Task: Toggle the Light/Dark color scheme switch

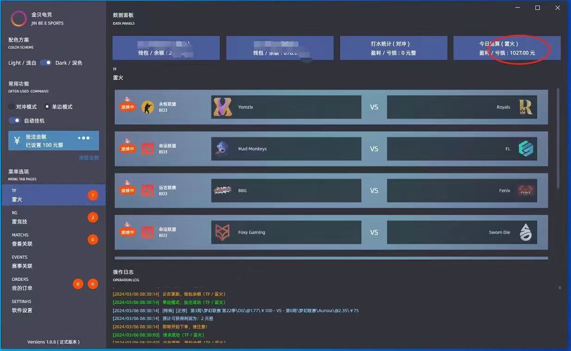Action: (x=45, y=63)
